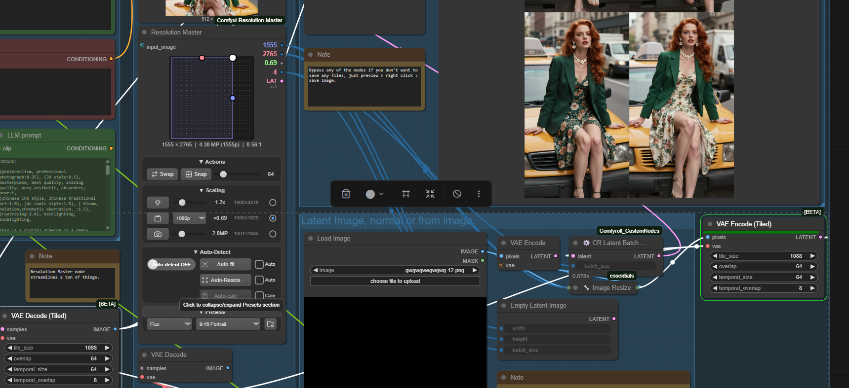Image resolution: width=849 pixels, height=388 pixels.
Task: Increase tile_size on VAE Encode (Tiled)
Action: (812, 256)
